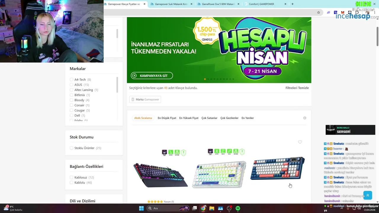This screenshot has height=213, width=379.
Task: Click the MetaMask fox extension icon
Action: pos(343,12)
